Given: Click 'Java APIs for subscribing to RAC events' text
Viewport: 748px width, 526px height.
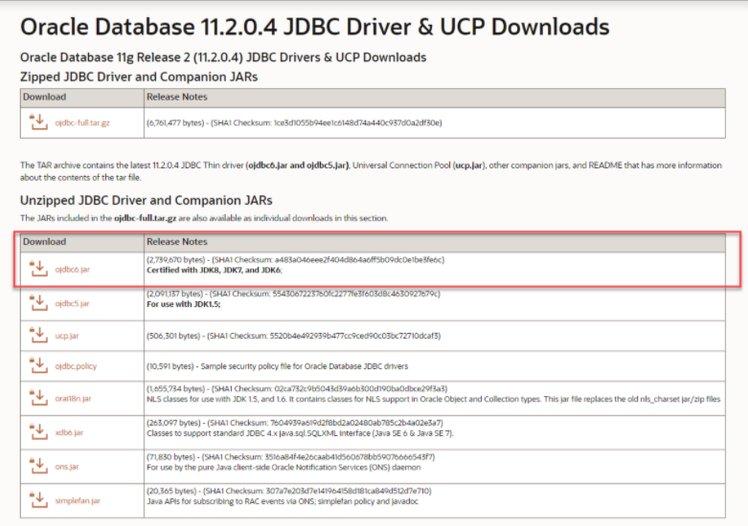Looking at the screenshot, I should pyautogui.click(x=283, y=501).
